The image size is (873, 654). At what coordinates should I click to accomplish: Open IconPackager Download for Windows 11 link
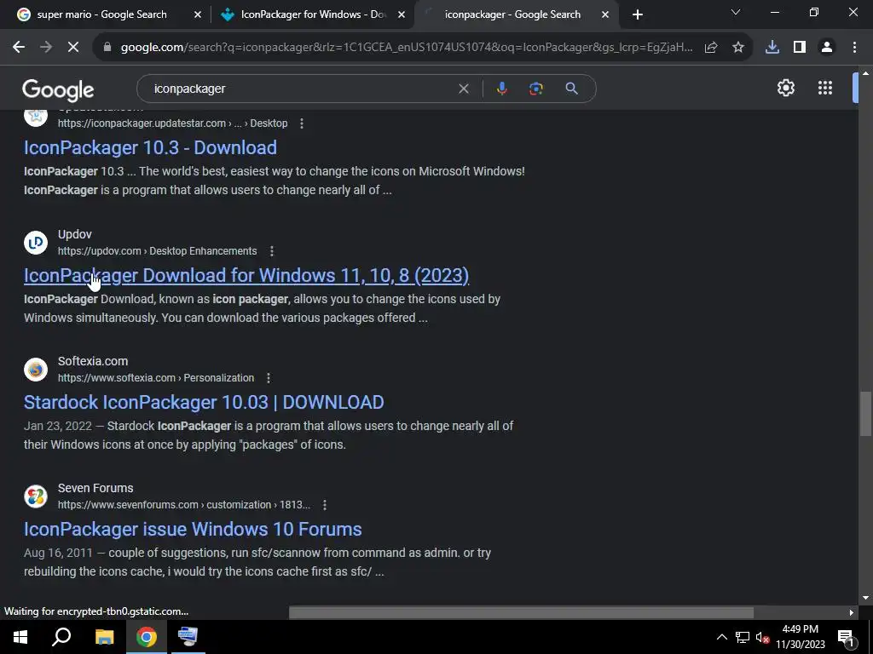(246, 276)
